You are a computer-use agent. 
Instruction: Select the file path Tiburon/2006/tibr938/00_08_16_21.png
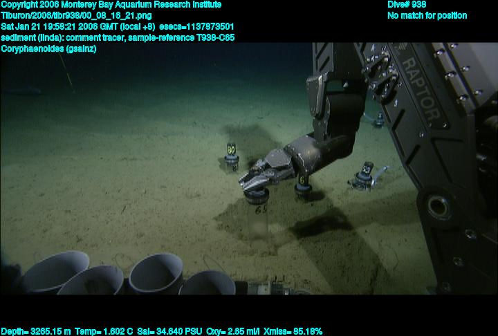tap(76, 16)
